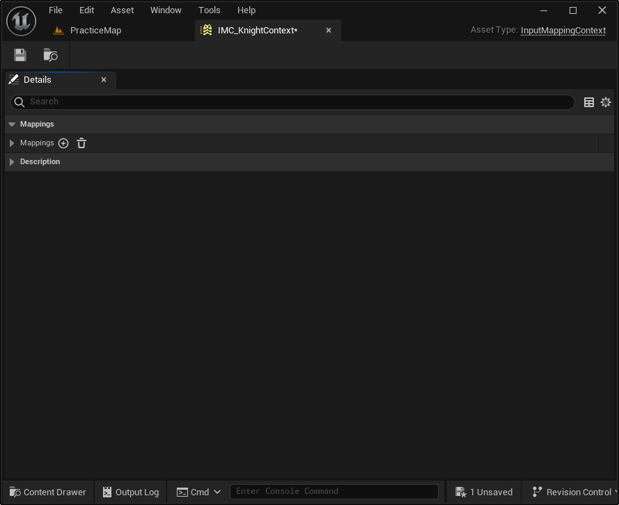The width and height of the screenshot is (619, 505).
Task: Open property matrix table view icon
Action: point(588,102)
